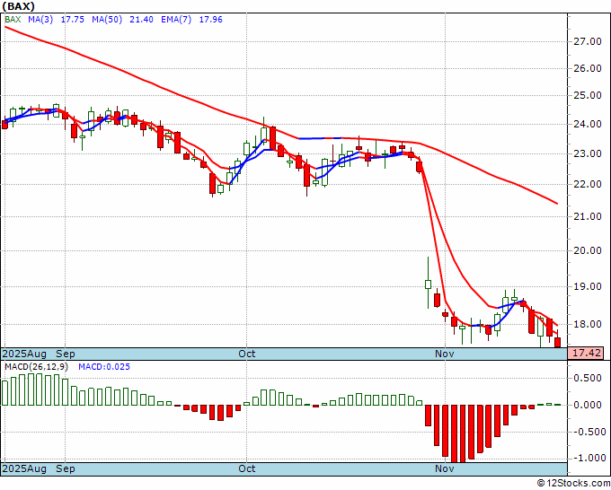The height and width of the screenshot is (490, 611).
Task: Click the 25.00 price axis label
Action: (x=588, y=95)
